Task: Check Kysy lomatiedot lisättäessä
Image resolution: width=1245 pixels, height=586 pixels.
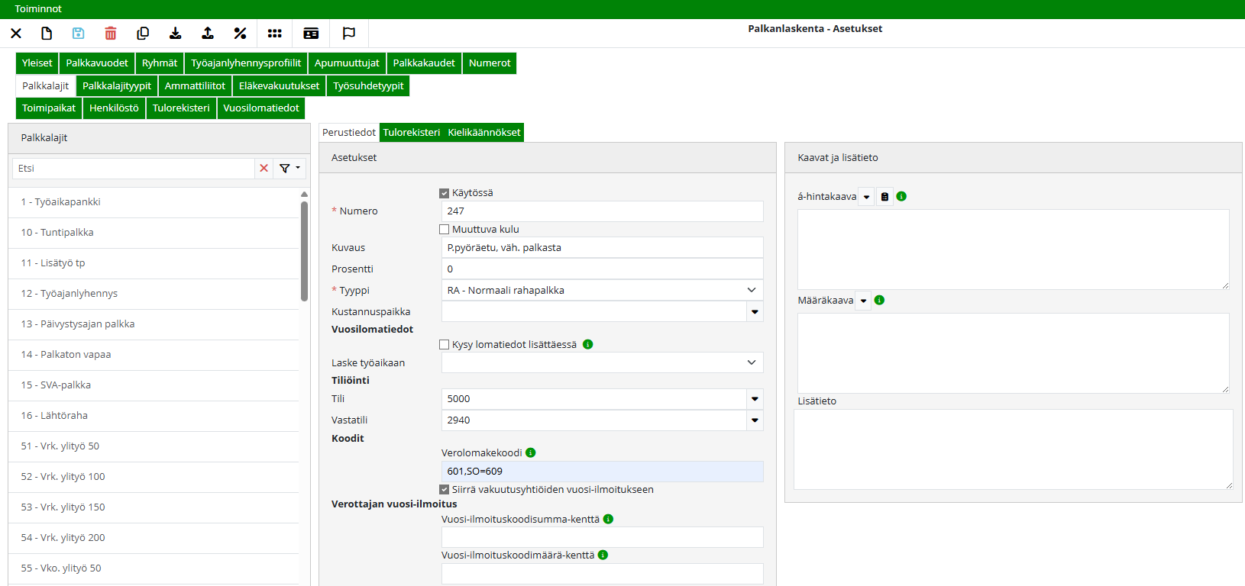Action: [445, 344]
